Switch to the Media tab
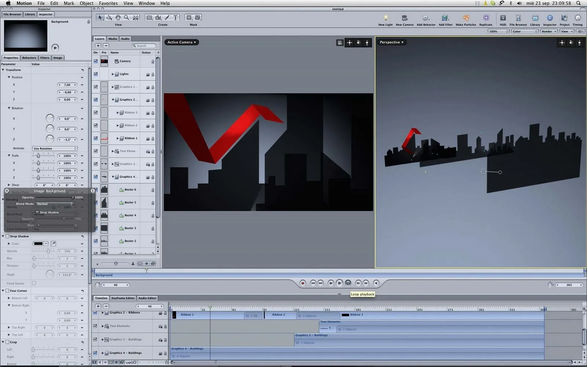Viewport: 587px width, 367px height. 112,39
